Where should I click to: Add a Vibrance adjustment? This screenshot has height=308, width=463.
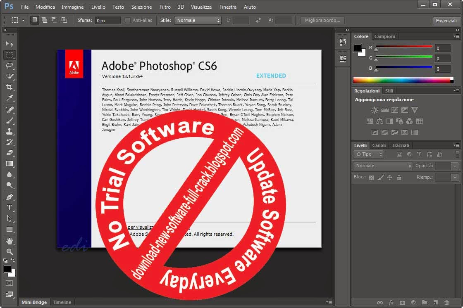pyautogui.click(x=415, y=110)
